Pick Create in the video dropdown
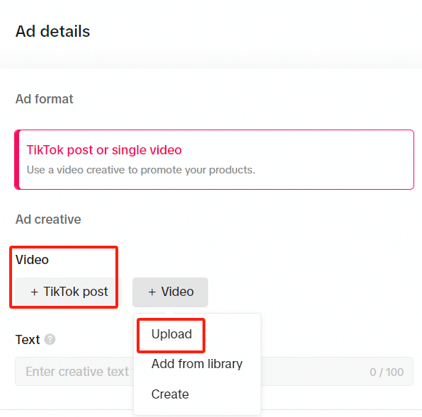422x417 pixels. tap(170, 394)
